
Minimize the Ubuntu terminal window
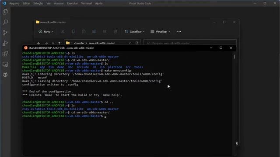211,48
